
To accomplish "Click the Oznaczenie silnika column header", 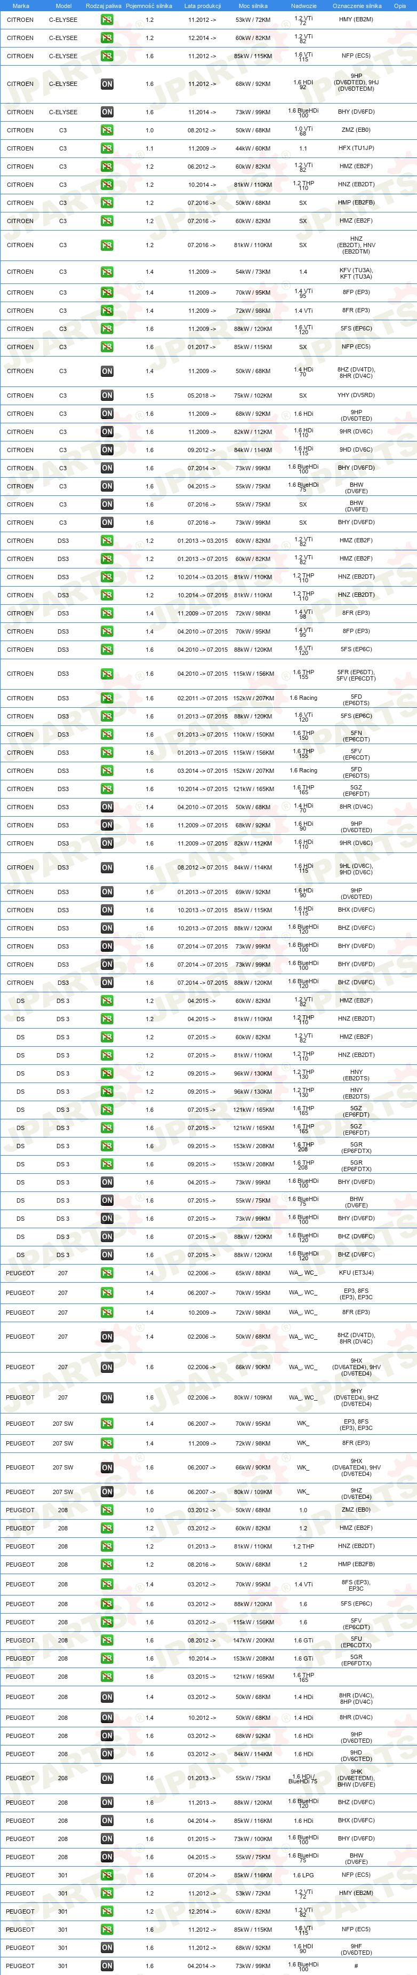I will click(356, 5).
